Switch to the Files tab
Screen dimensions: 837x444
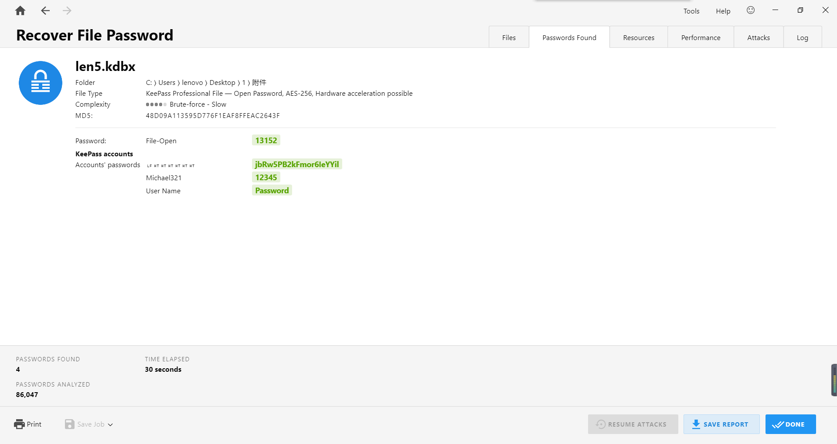(508, 37)
